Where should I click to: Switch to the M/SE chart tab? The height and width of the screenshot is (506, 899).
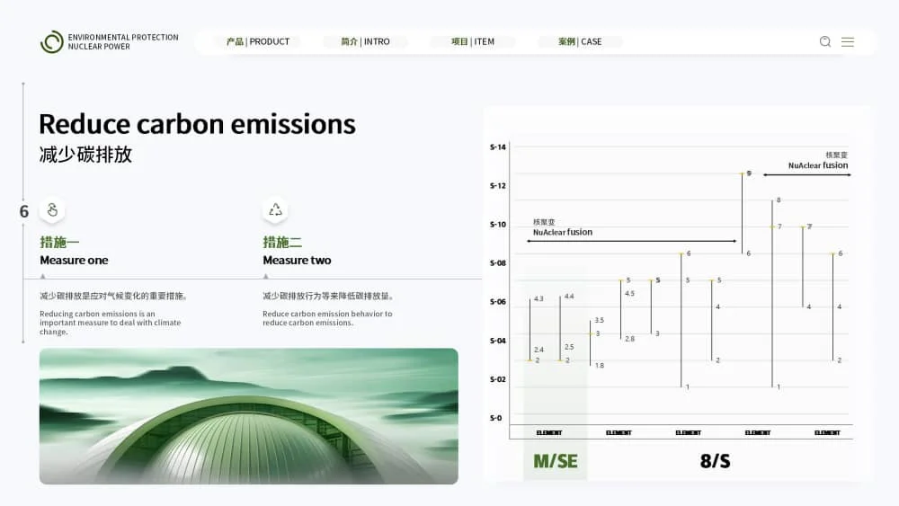pyautogui.click(x=556, y=462)
